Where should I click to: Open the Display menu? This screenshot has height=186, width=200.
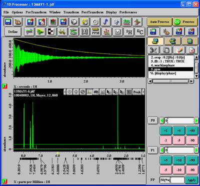[x=111, y=12]
